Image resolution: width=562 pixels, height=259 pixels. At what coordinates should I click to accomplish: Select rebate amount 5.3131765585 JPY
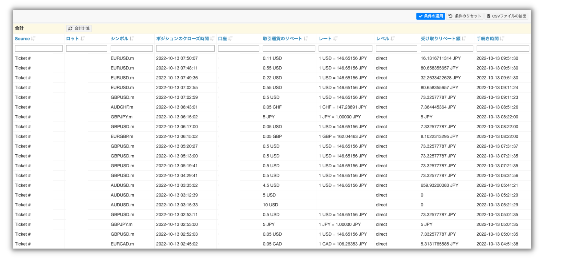point(440,244)
